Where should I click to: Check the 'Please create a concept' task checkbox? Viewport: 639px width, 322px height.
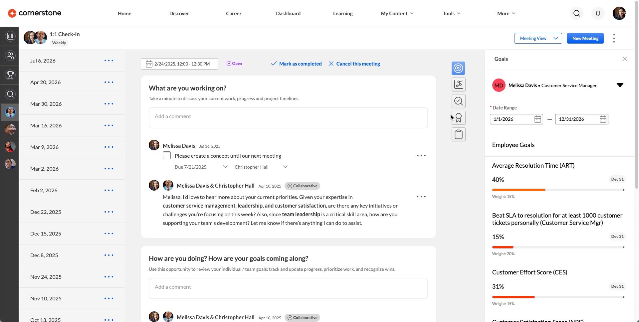coord(167,156)
